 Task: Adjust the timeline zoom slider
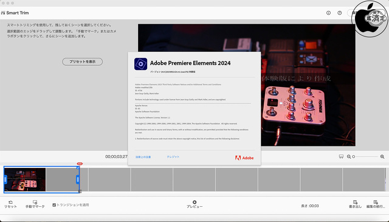[365, 156]
